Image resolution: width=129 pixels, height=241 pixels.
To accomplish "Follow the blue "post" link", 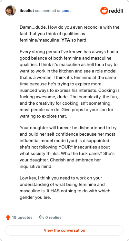I will click(66, 11).
